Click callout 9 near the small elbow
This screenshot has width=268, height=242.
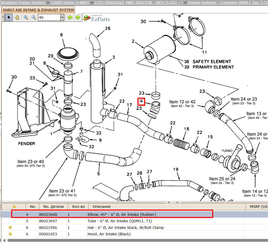[x=100, y=140]
